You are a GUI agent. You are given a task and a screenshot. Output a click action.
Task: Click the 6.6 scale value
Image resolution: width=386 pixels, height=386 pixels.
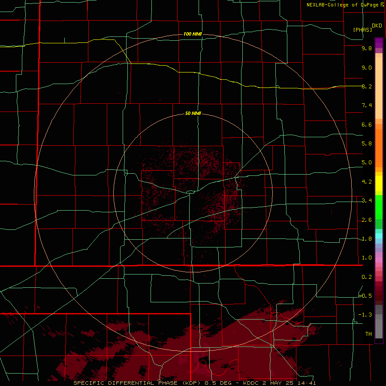[367, 124]
